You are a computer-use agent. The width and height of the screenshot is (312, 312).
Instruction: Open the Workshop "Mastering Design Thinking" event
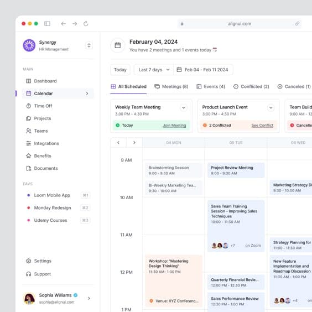[x=174, y=281]
